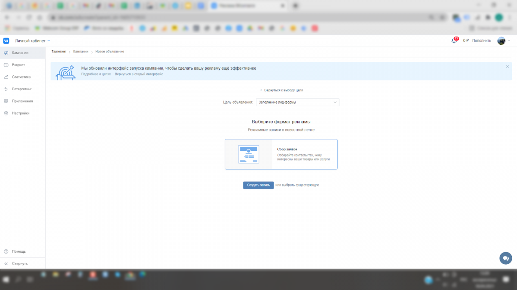Open Ретаргетинг in the sidebar menu
The height and width of the screenshot is (290, 517).
click(x=22, y=89)
